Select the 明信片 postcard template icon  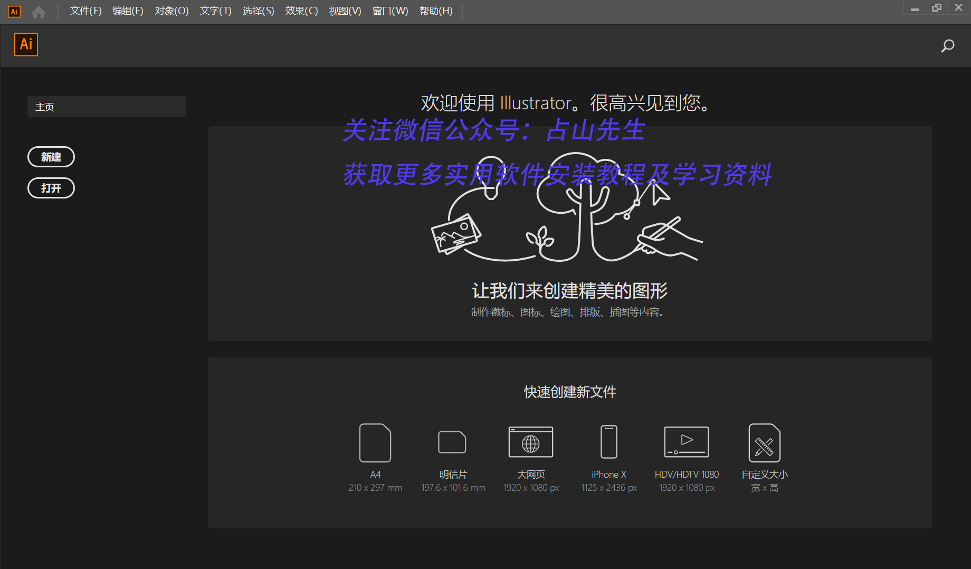[452, 443]
